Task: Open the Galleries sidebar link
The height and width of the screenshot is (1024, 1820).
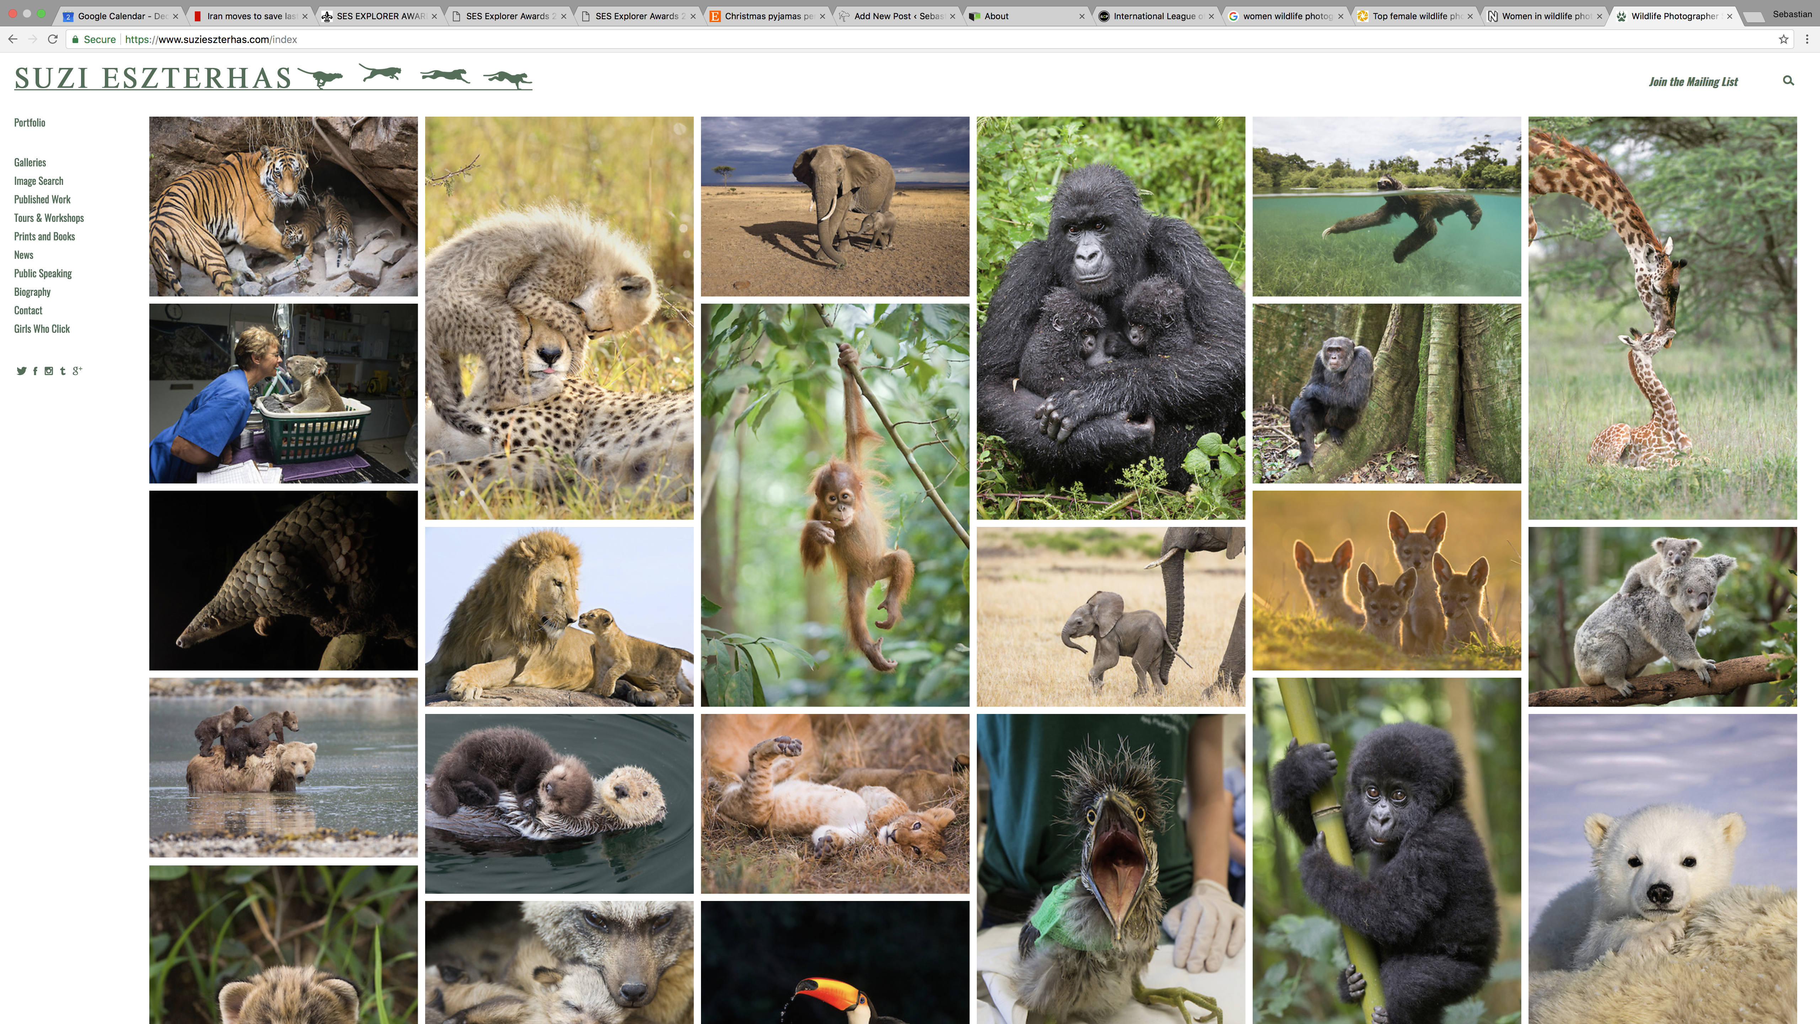Action: 30,162
